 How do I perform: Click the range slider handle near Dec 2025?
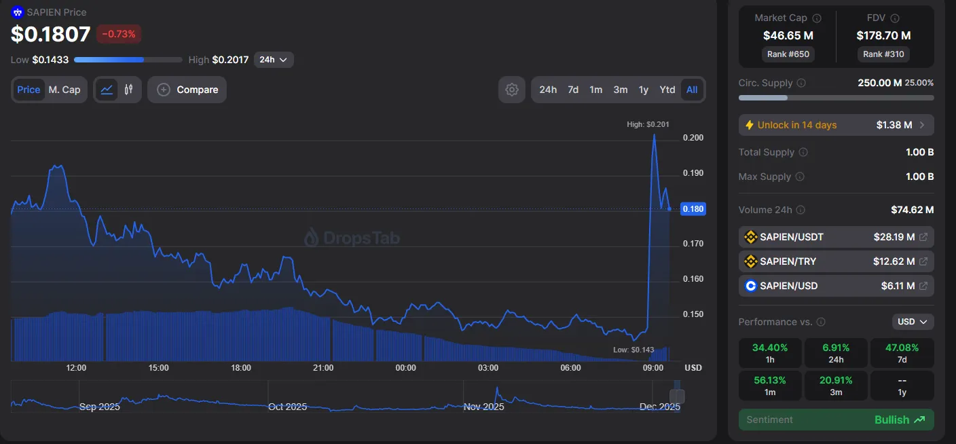coord(677,396)
